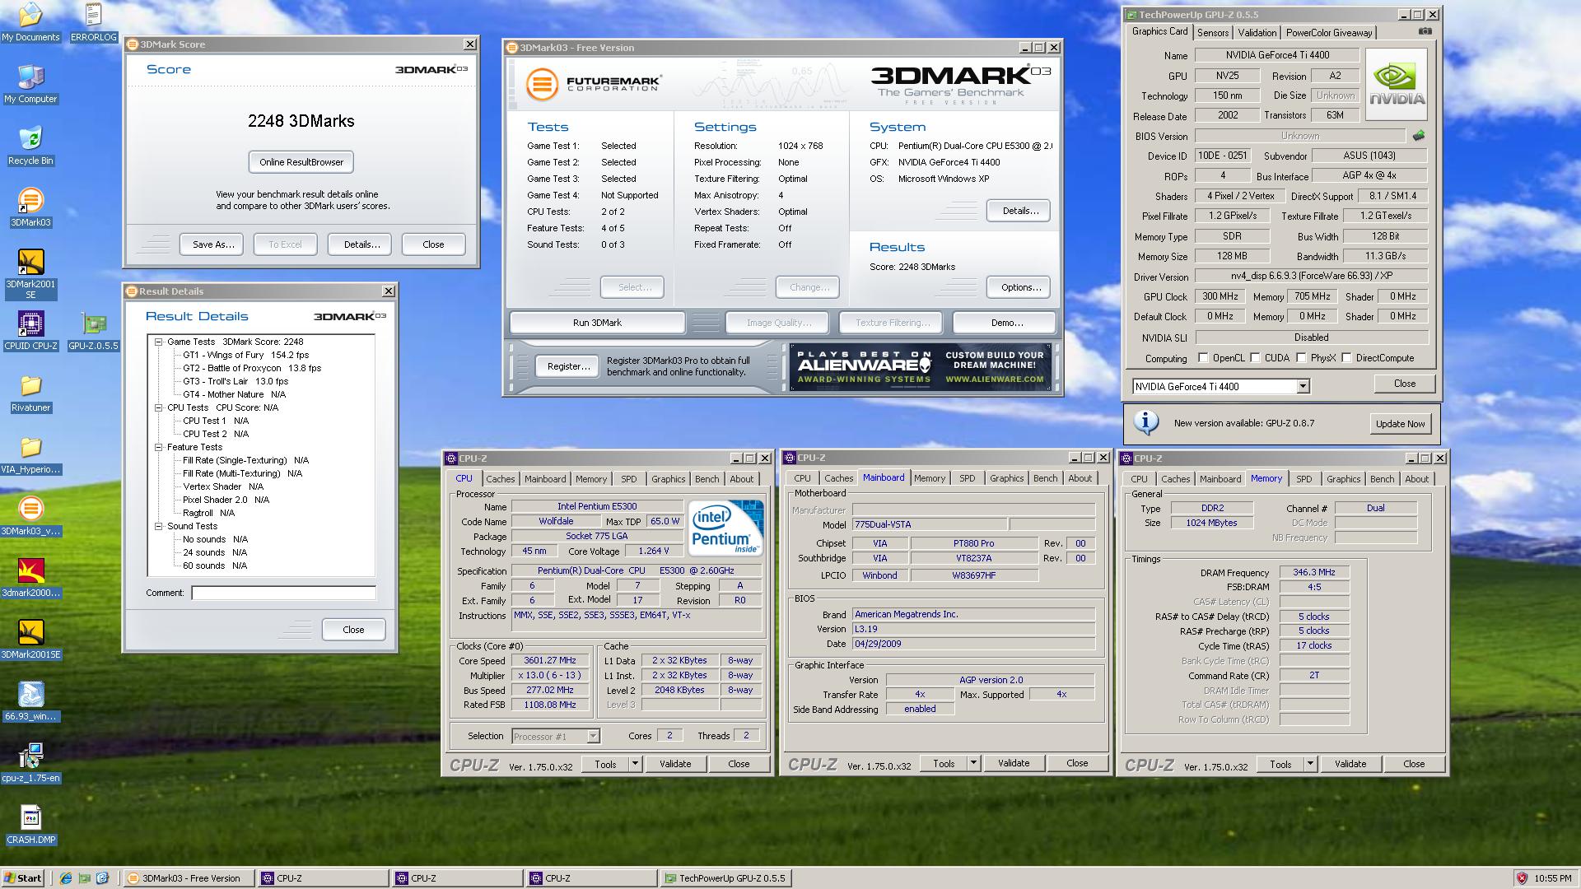This screenshot has width=1581, height=889.
Task: Open the GeForce4 Ti 4400 GPU dropdown
Action: pyautogui.click(x=1303, y=386)
